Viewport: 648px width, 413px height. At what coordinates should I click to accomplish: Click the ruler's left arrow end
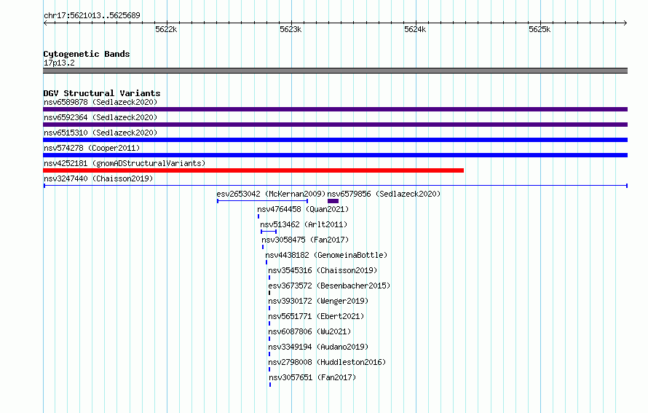(x=45, y=23)
